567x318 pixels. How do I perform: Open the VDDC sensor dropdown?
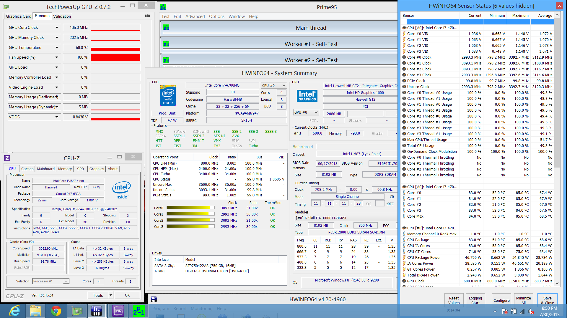tap(57, 117)
